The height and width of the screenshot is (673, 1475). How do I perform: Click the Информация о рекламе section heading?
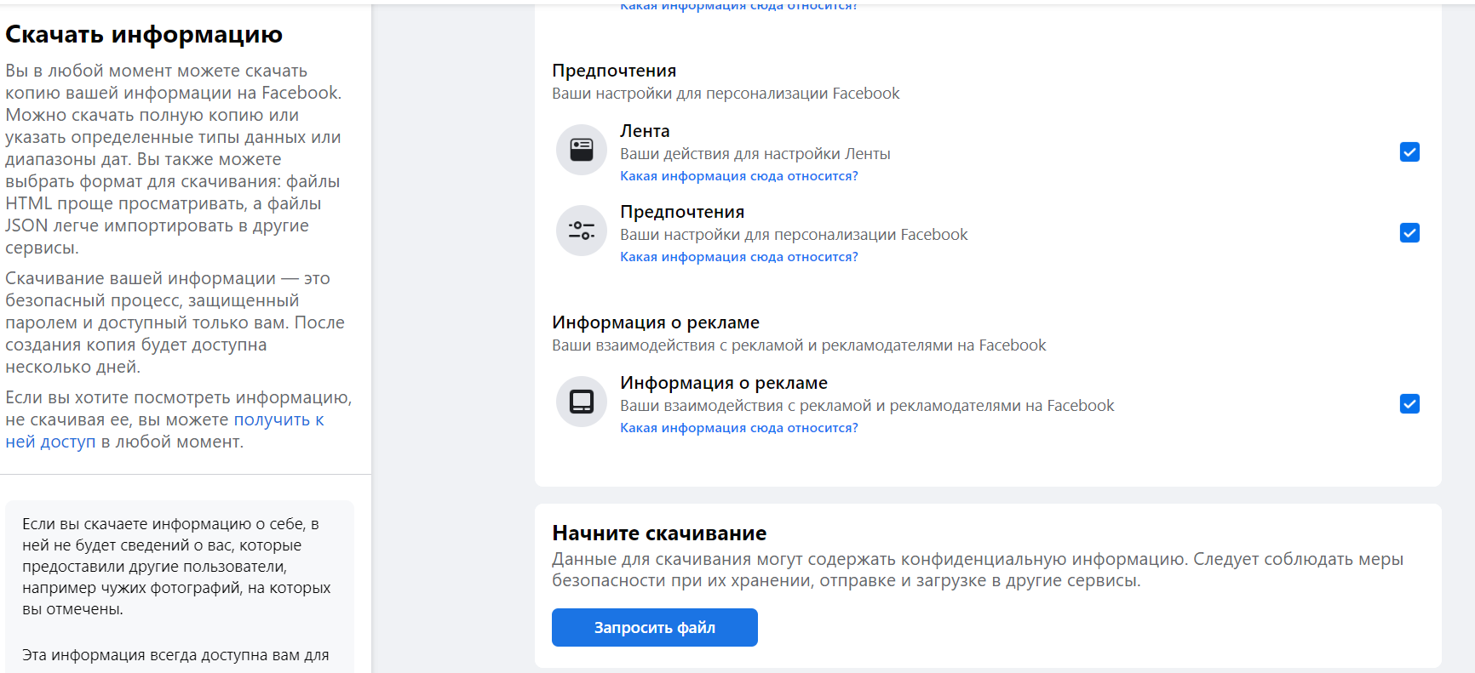[656, 322]
